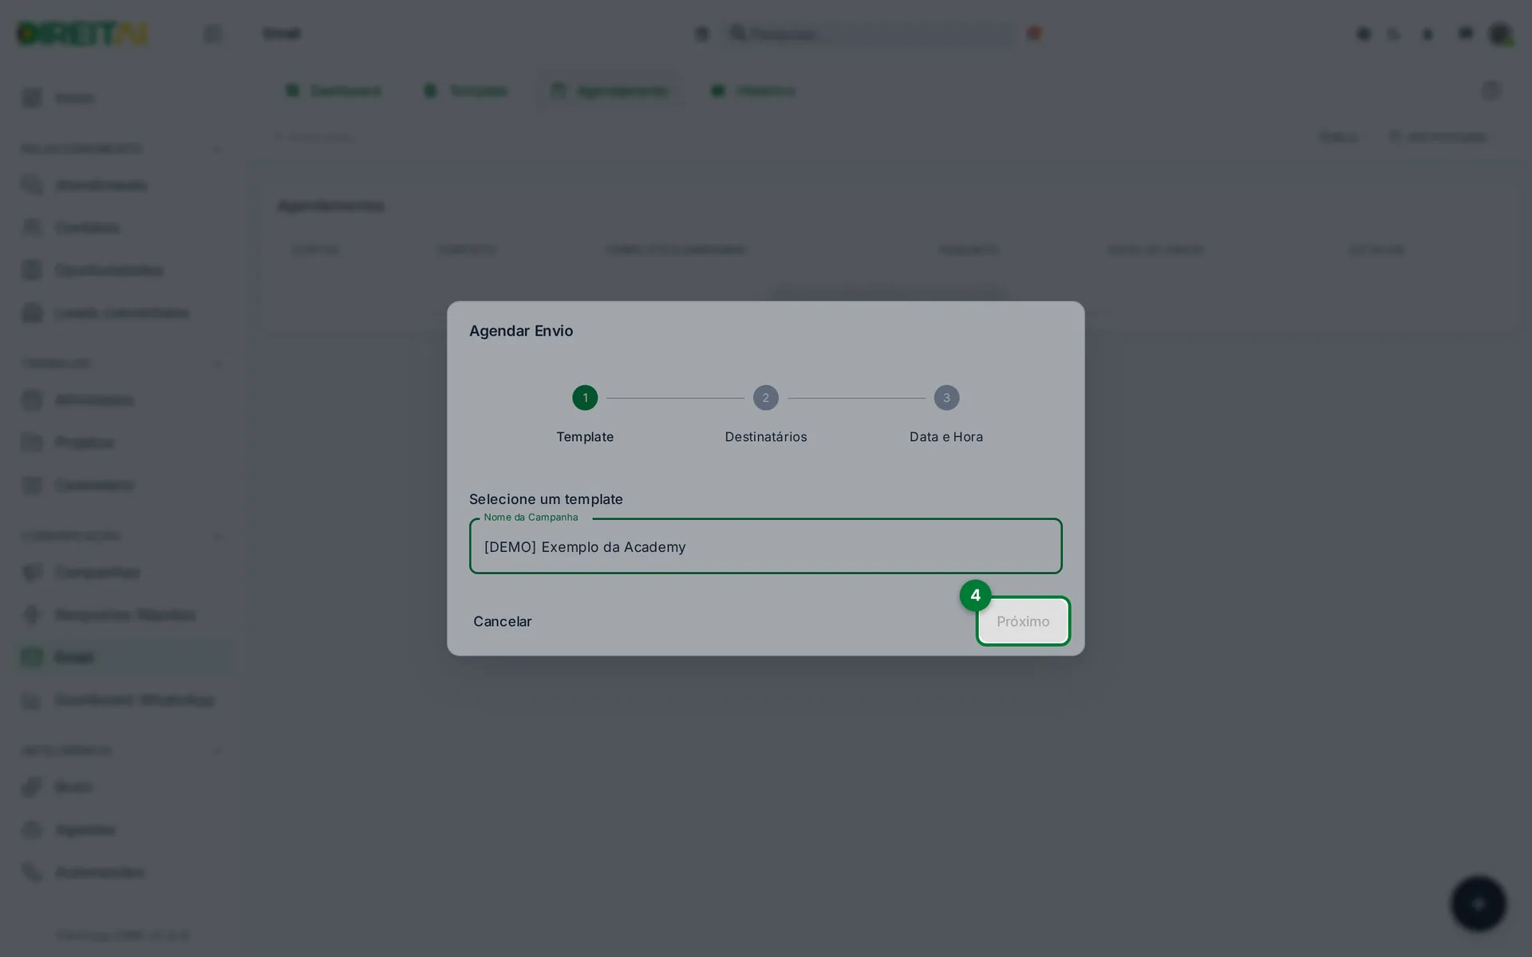Click the floating action button at bottom right
1532x957 pixels.
click(1479, 904)
